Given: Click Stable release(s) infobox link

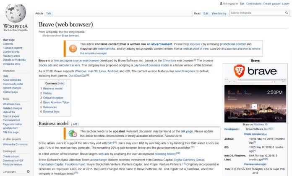Looking at the screenshot, I should (254, 134).
